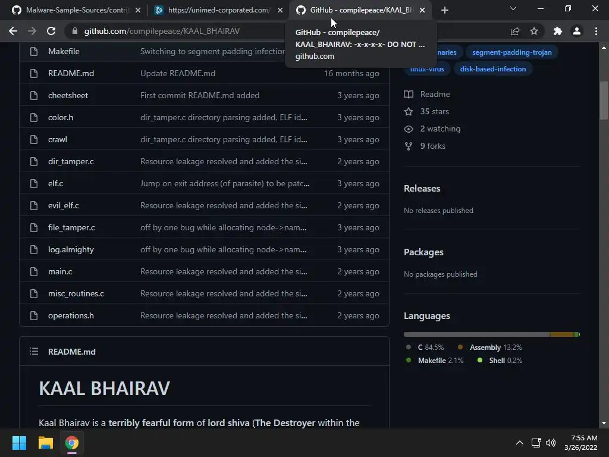Click the address bar URL
The height and width of the screenshot is (457, 609).
[x=162, y=31]
